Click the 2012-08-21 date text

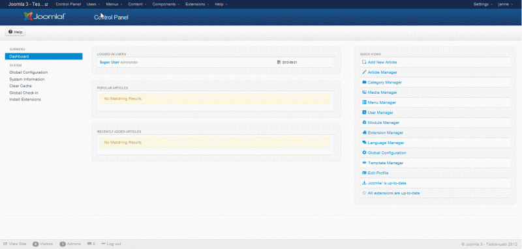[x=289, y=62]
